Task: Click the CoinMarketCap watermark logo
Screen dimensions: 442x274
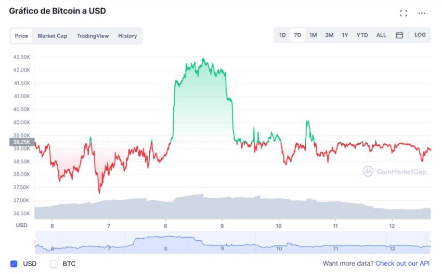Action: pos(395,171)
